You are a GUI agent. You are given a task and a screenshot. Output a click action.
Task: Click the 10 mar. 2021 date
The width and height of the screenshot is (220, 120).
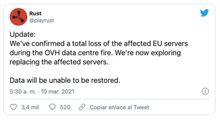coord(58,91)
